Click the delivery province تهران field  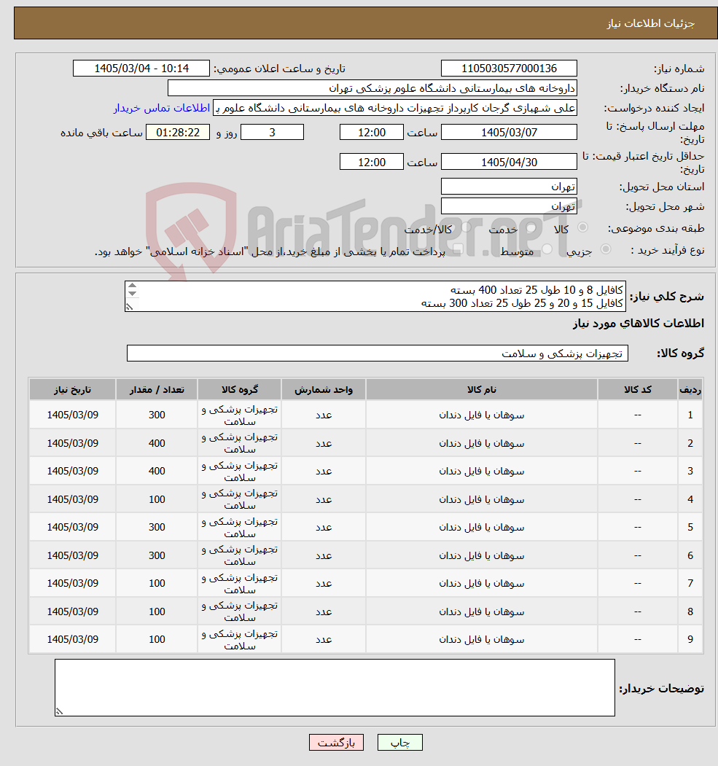[509, 186]
